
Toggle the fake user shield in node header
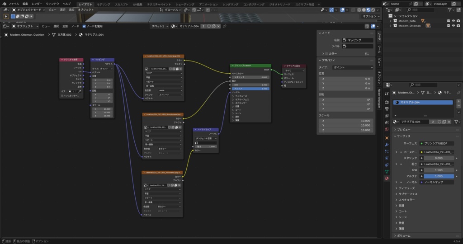pos(209,26)
